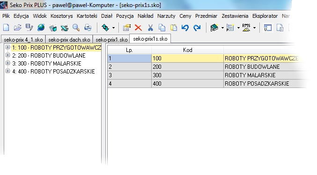Click the properties icon beside the red X
This screenshot has height=175, width=317.
127,28
